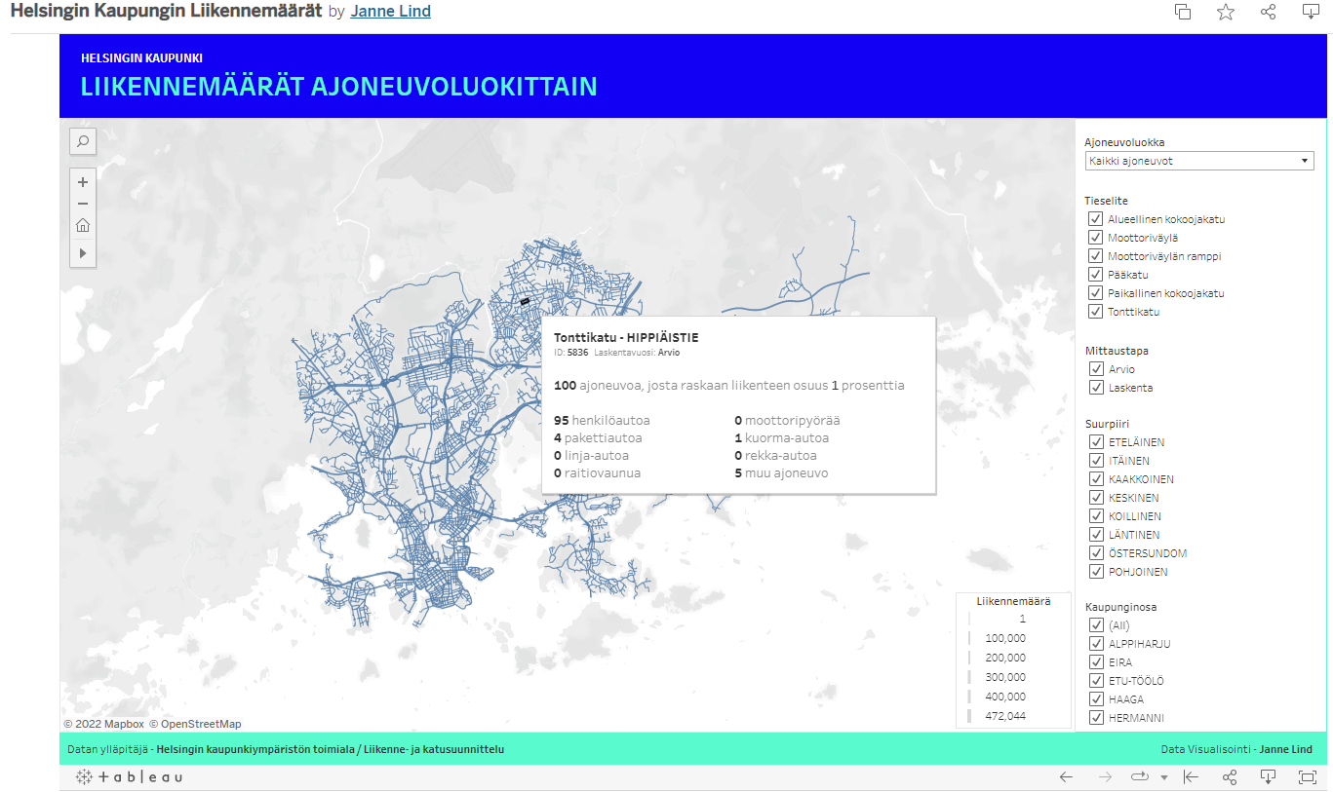This screenshot has height=792, width=1333.
Task: Click the share icon in top header
Action: (1268, 12)
